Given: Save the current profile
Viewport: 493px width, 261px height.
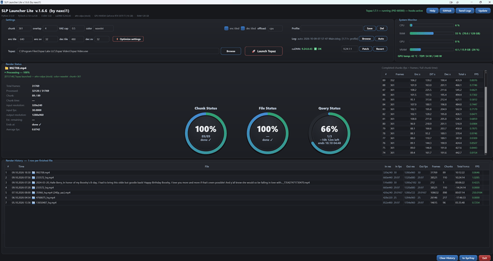Looking at the screenshot, I should 370,28.
